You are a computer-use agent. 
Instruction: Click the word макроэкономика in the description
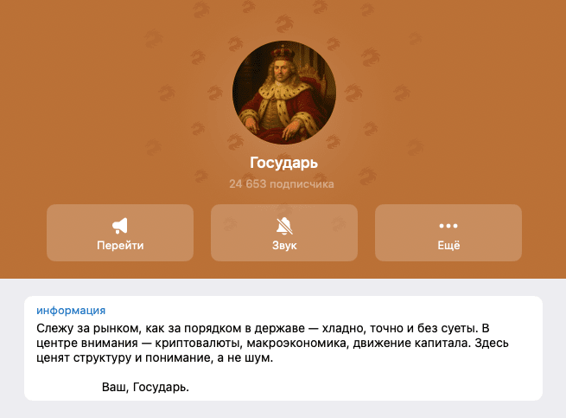[298, 344]
